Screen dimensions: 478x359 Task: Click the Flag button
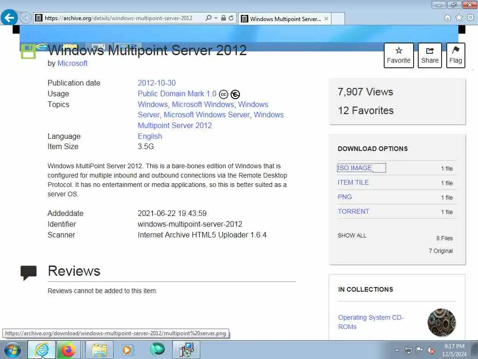click(456, 55)
